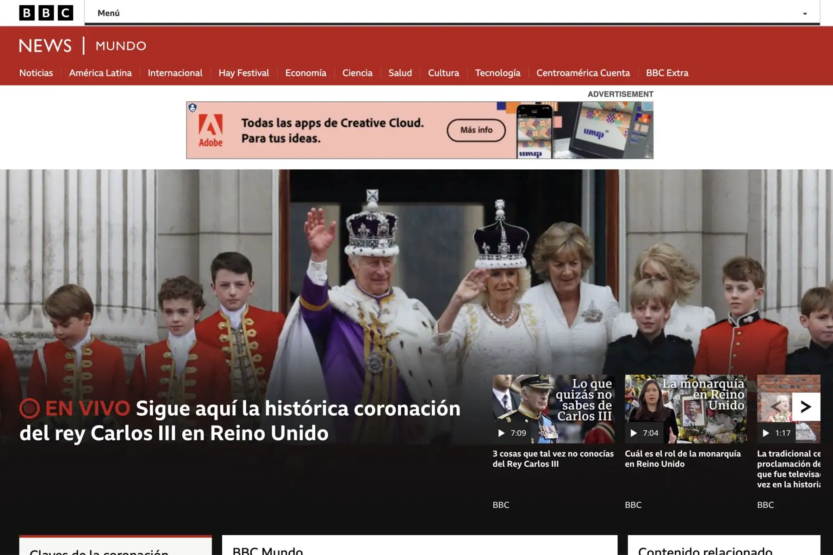The image size is (833, 555).
Task: Click the Adobe logo in the ad
Action: 211,130
